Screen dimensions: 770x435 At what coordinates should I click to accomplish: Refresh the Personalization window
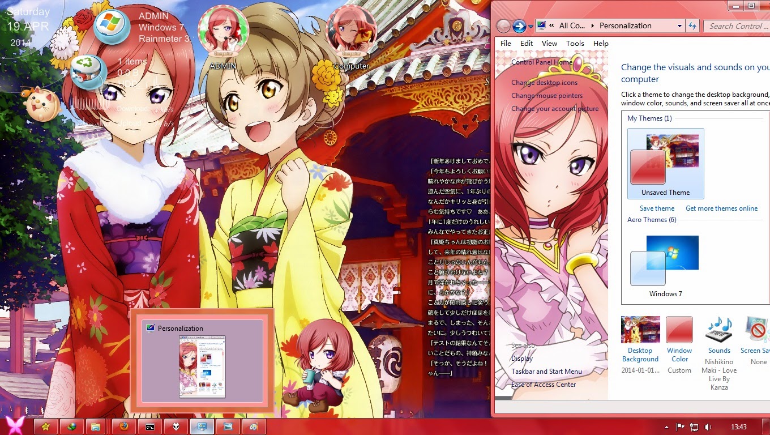[692, 26]
